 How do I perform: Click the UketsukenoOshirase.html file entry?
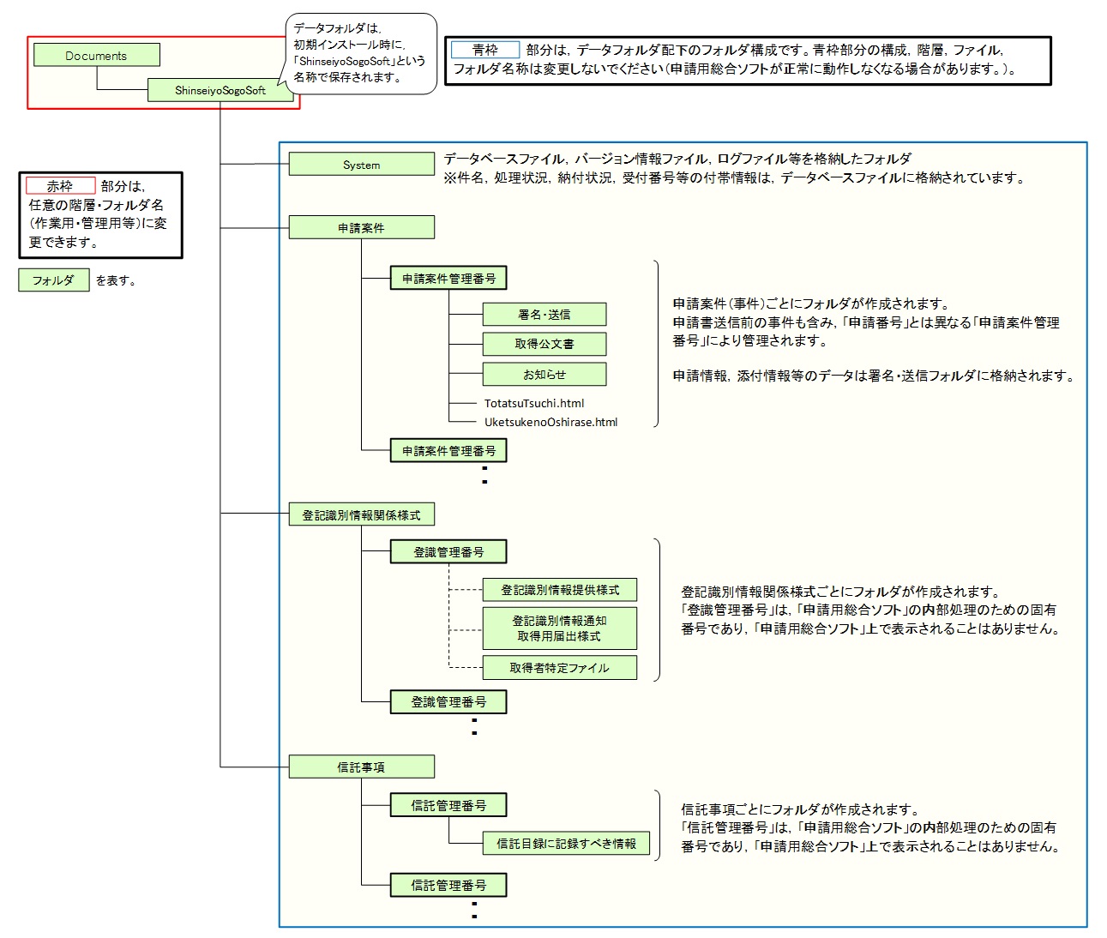(x=550, y=422)
